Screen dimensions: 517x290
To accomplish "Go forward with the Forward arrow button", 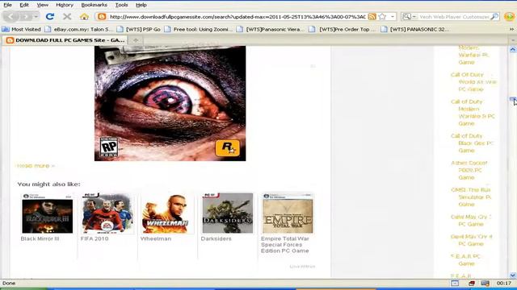I will 25,16.
